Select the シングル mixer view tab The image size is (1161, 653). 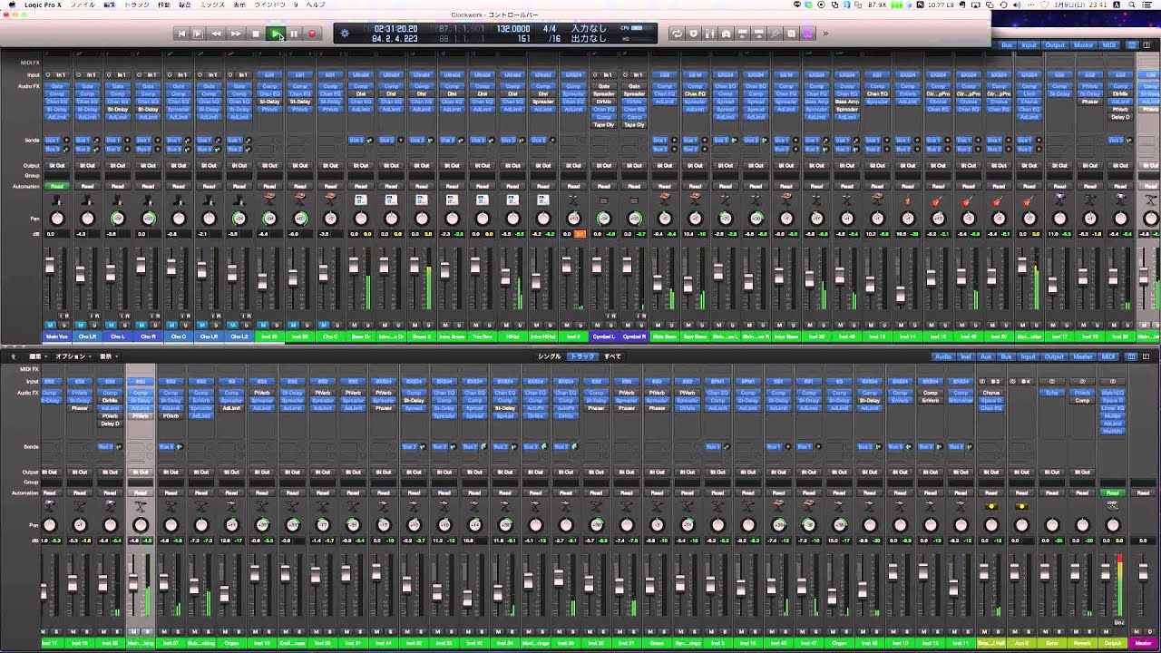click(550, 356)
